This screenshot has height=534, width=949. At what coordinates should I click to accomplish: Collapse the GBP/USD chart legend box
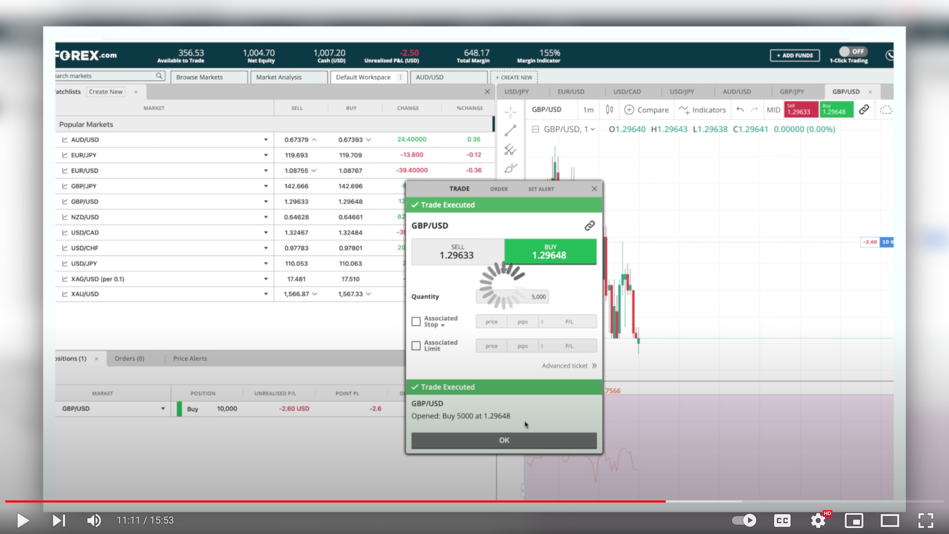coord(535,129)
